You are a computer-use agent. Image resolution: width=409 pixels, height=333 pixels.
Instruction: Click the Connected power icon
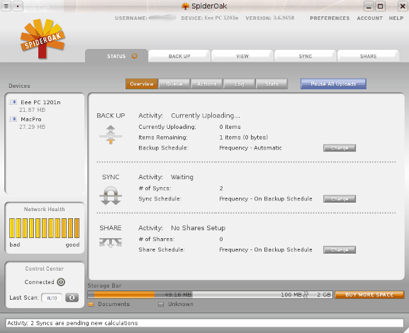(61, 282)
